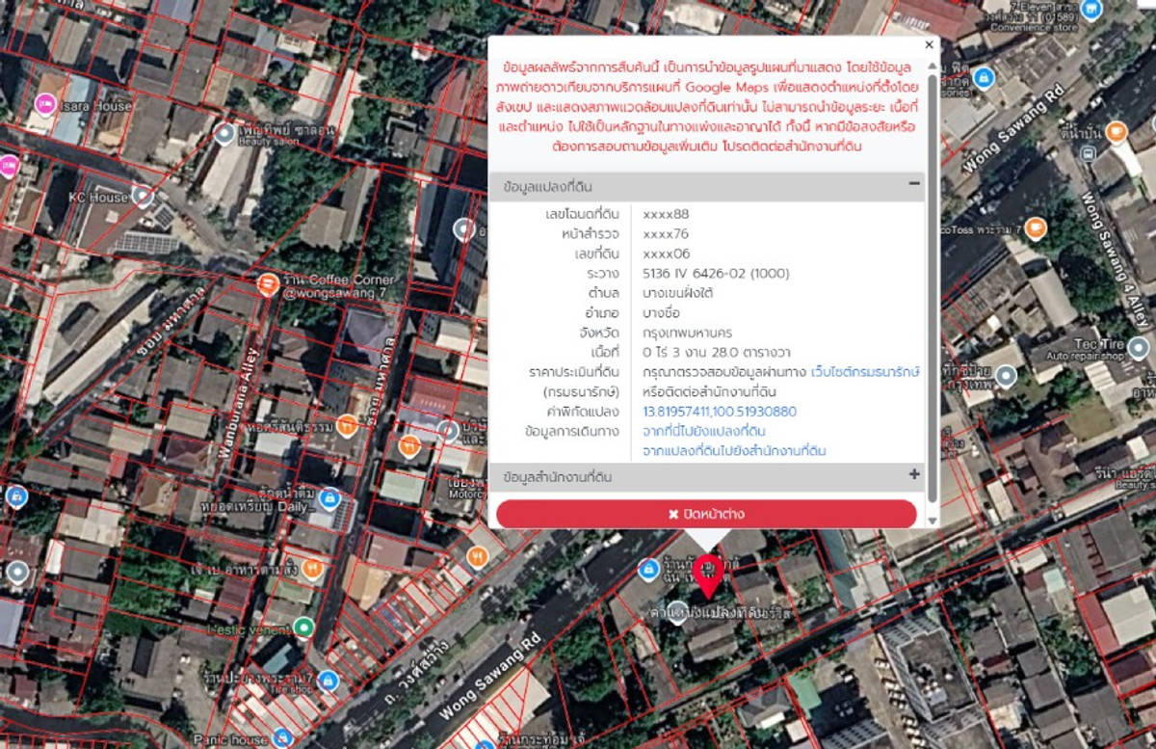Select the green L'estic venent marker

(303, 629)
